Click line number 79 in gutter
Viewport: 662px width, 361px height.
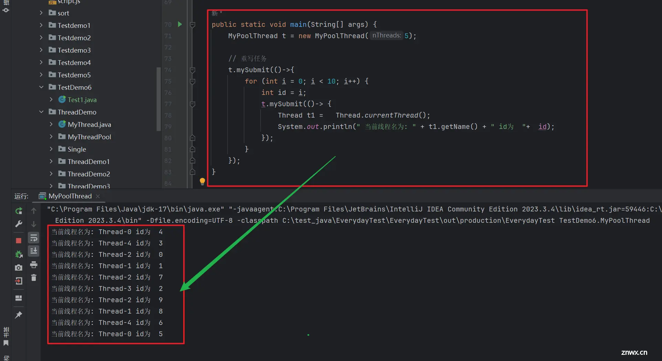[x=168, y=127]
